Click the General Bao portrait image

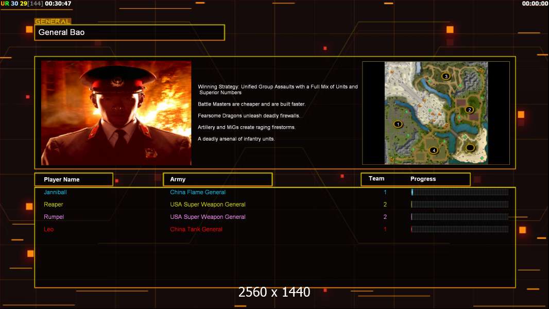pos(116,113)
